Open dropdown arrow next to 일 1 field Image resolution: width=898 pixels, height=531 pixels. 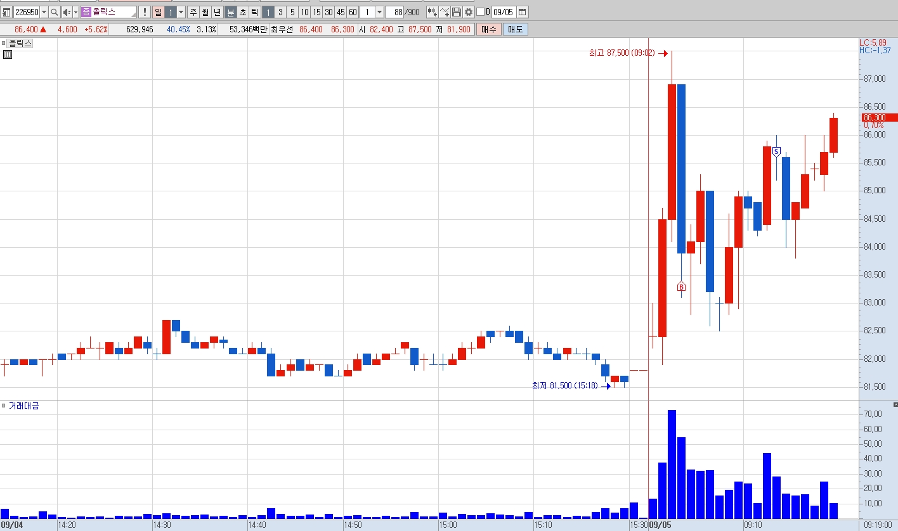pyautogui.click(x=181, y=12)
